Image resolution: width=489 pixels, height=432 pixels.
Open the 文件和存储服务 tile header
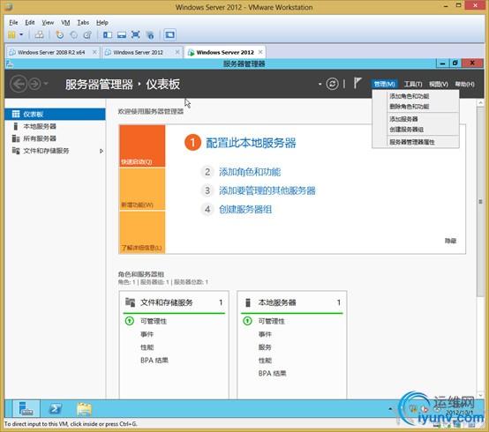pos(174,302)
